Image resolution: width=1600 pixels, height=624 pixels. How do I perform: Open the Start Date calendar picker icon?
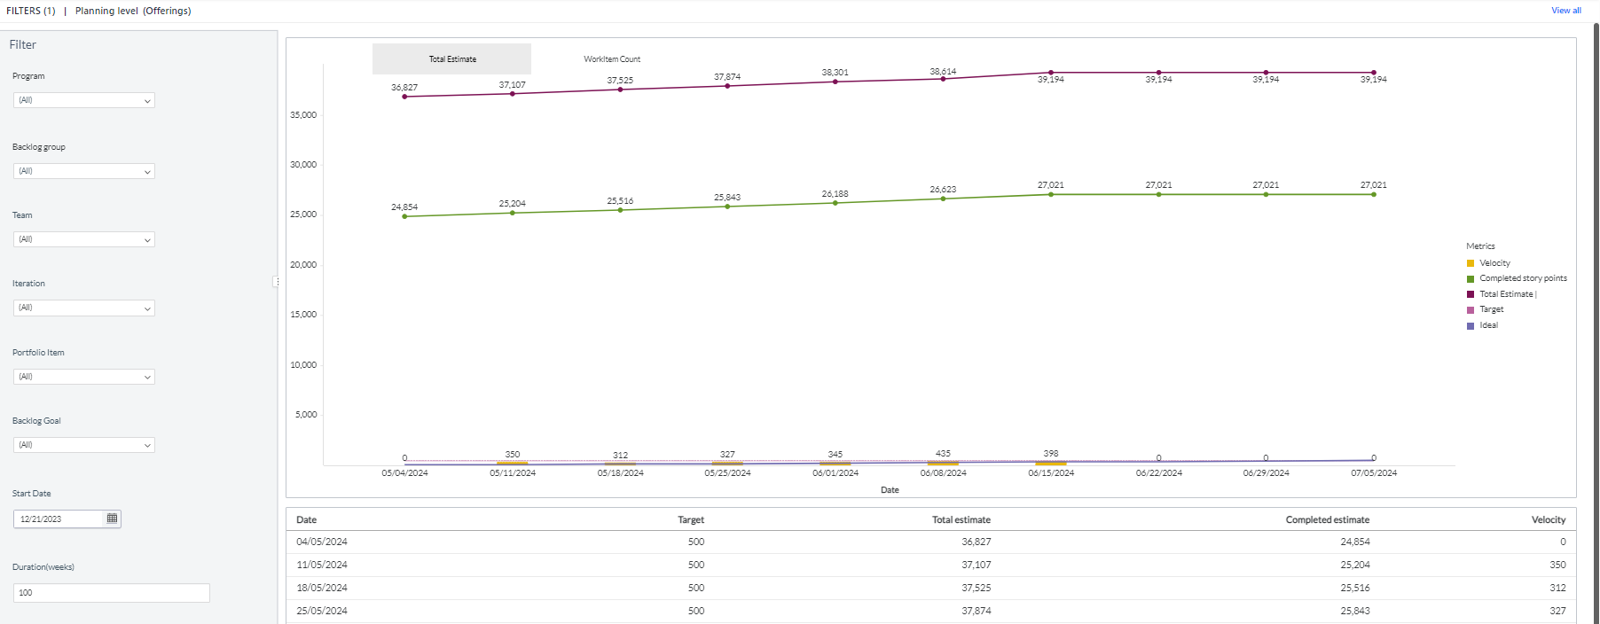(x=112, y=519)
